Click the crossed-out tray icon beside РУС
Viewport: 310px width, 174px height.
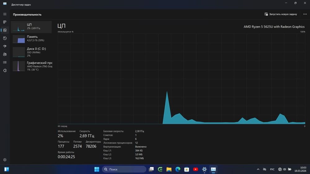(264, 169)
